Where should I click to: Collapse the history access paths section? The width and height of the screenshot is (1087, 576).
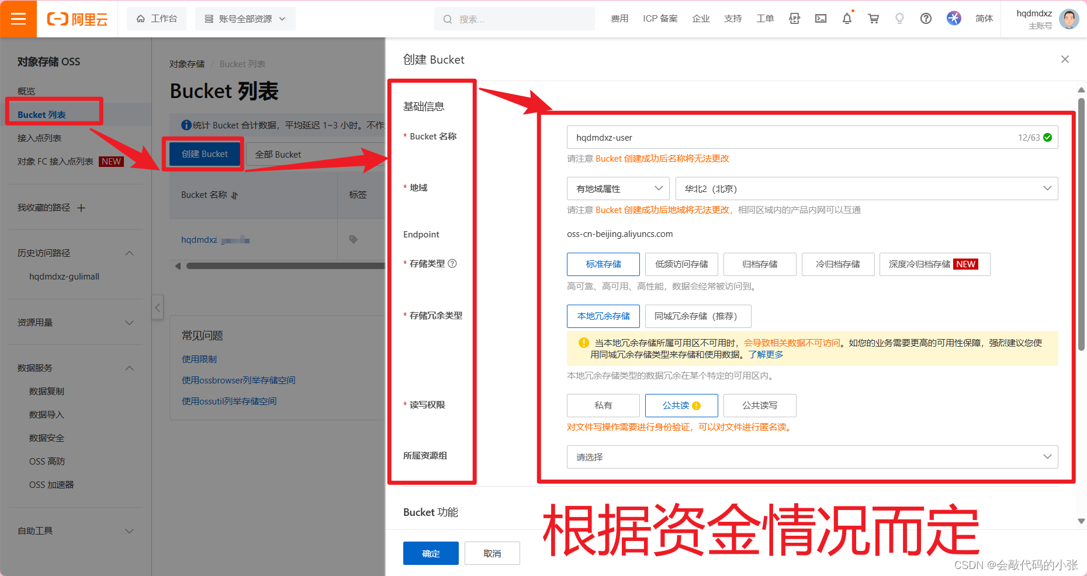(130, 253)
